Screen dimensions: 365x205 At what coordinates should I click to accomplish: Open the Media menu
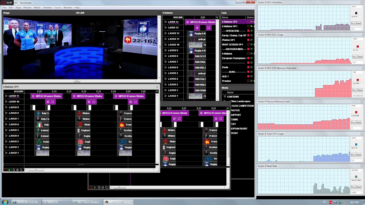37,8
